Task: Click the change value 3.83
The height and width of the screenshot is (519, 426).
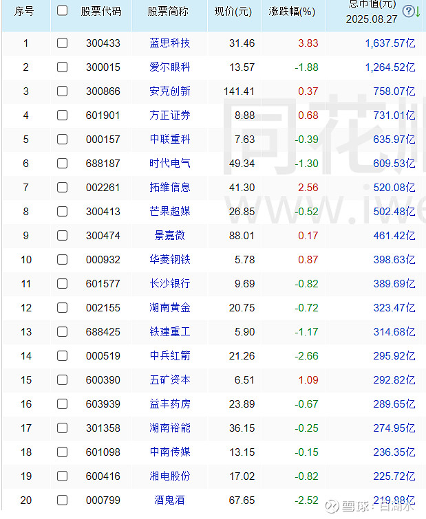Action: [308, 43]
